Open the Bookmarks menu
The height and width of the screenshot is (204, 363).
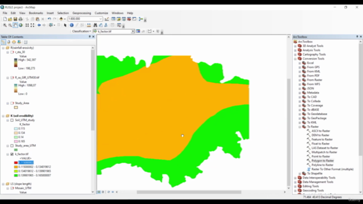36,13
